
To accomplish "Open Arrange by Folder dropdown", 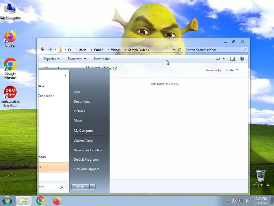I will [232, 70].
